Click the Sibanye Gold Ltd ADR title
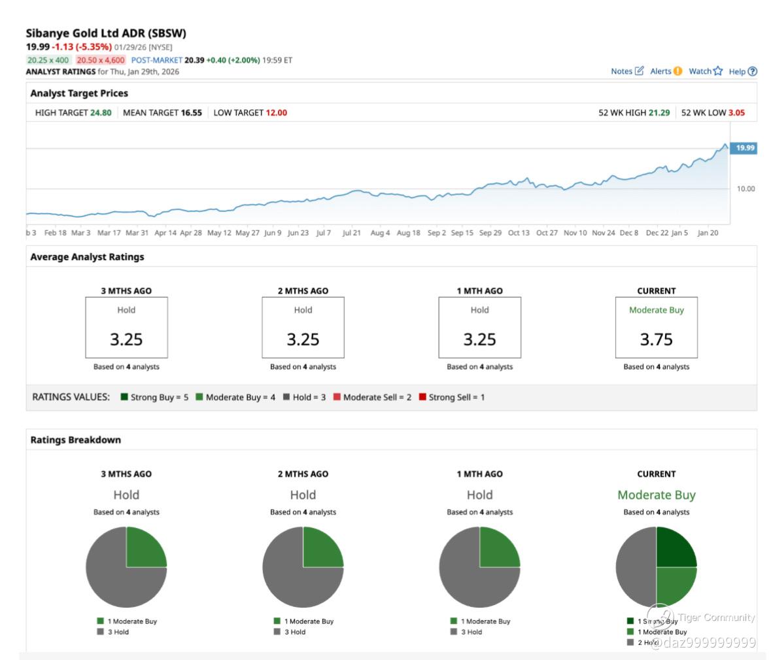The width and height of the screenshot is (771, 660). coord(106,33)
